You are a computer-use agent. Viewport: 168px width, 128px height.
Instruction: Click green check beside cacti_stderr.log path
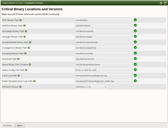tap(135, 81)
